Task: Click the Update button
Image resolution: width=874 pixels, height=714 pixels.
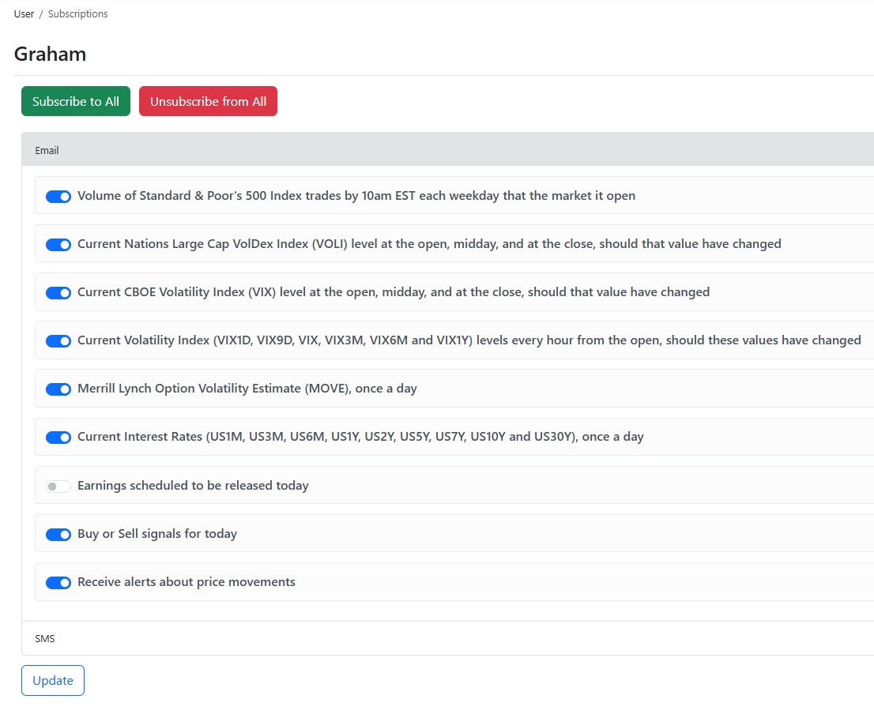Action: (x=53, y=681)
